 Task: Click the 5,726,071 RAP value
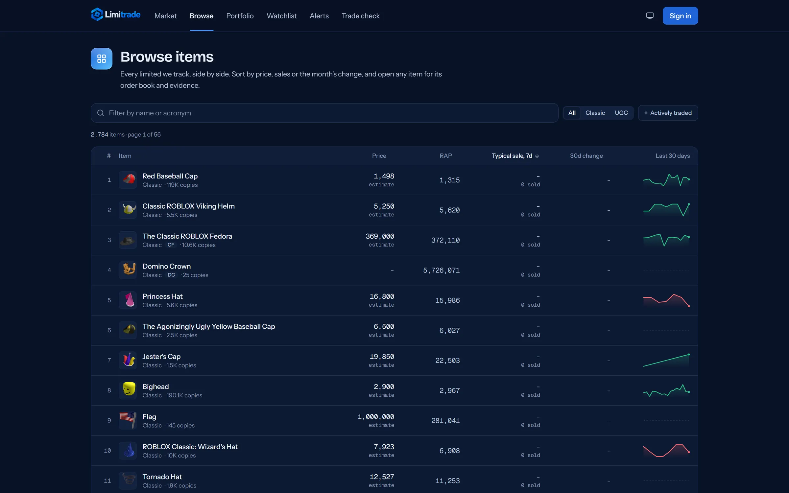point(441,270)
